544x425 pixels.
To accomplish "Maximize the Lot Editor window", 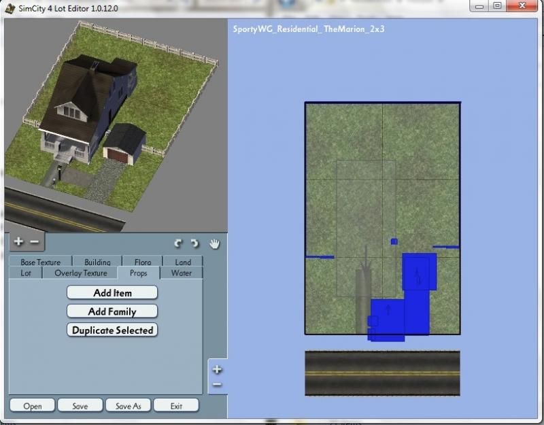I will (497, 5).
